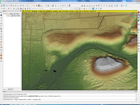Click the compass icon in right toolbar

139,30
